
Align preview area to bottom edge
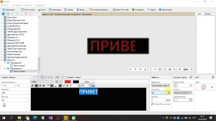(x=145, y=70)
